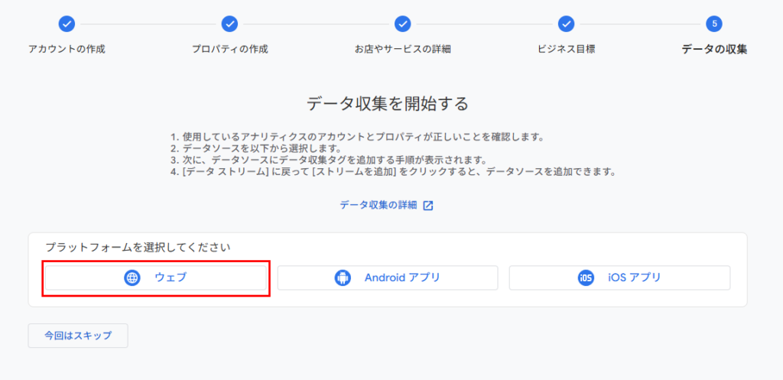Image resolution: width=783 pixels, height=380 pixels.
Task: Click the step 5 number circle
Action: pos(714,24)
